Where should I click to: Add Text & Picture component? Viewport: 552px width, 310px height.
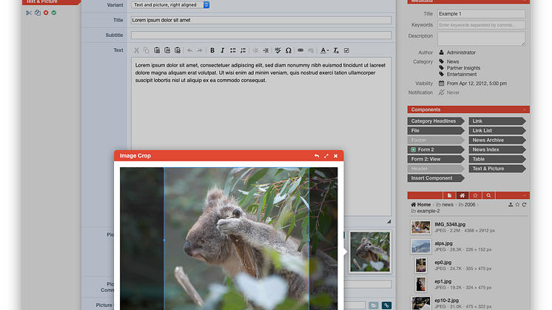[x=497, y=169]
